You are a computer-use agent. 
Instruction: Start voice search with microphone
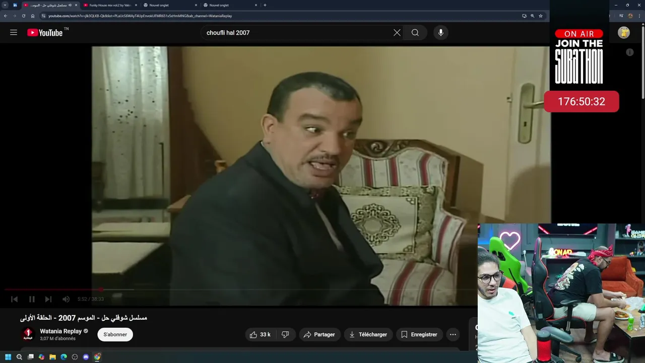click(x=441, y=32)
